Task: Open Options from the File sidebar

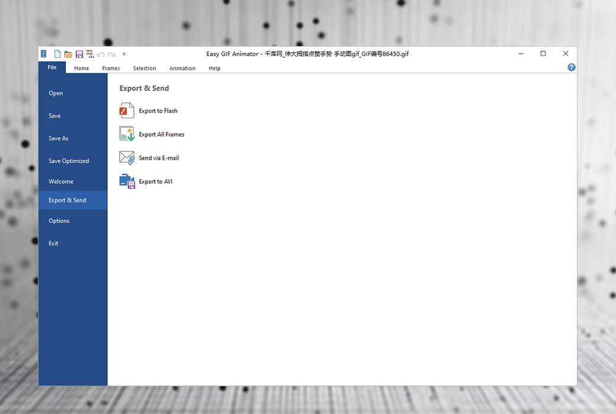Action: [73, 221]
